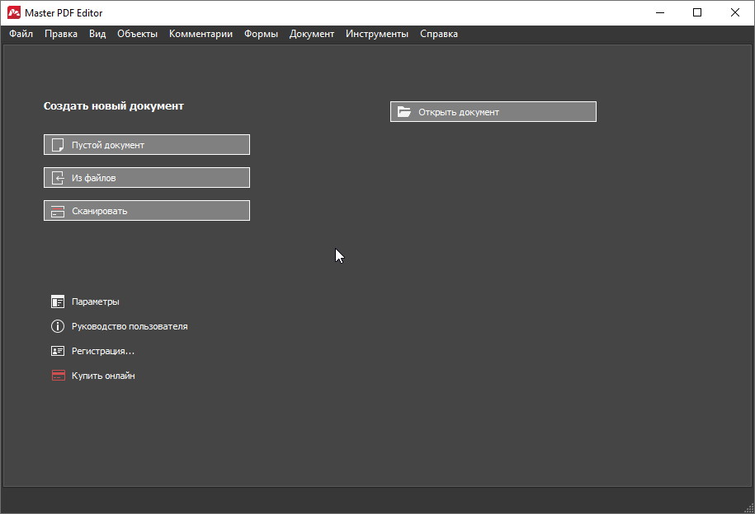Click the Параметры settings icon
The width and height of the screenshot is (755, 514).
tap(58, 301)
